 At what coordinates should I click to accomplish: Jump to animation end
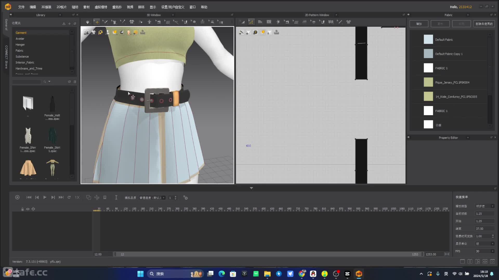[x=61, y=198]
